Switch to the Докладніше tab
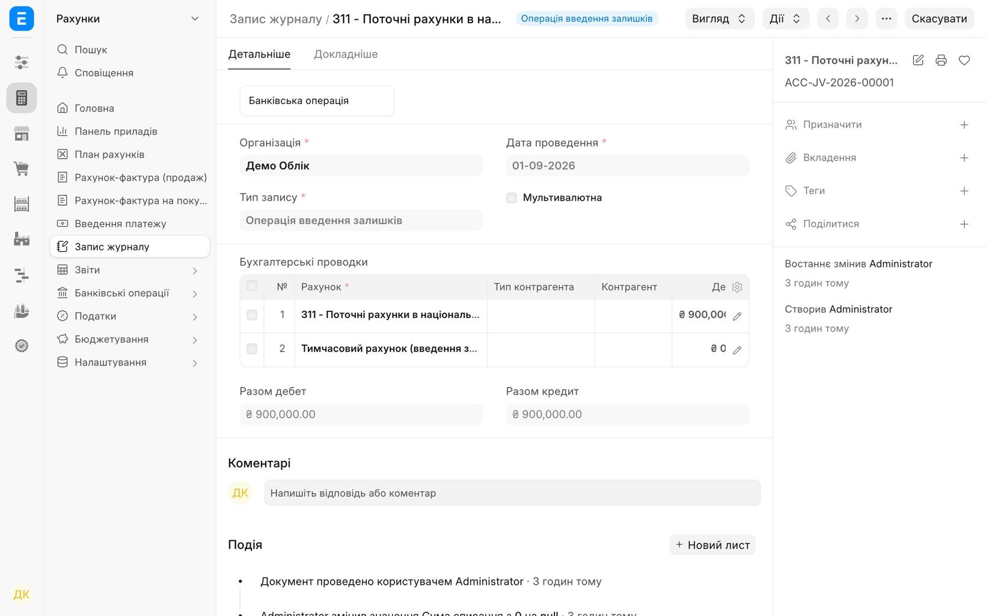 (346, 54)
